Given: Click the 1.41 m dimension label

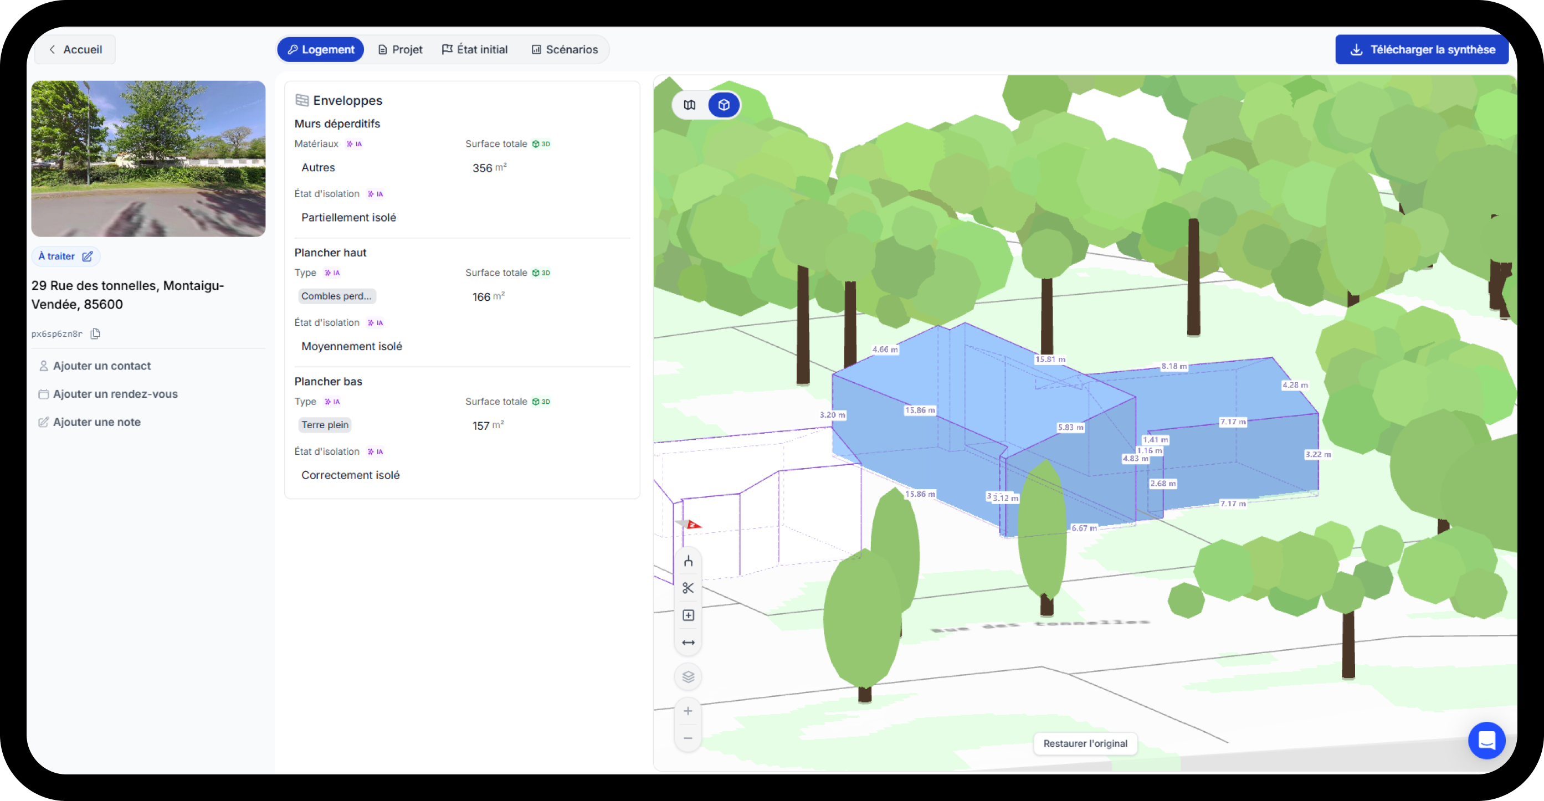Looking at the screenshot, I should (x=1155, y=440).
